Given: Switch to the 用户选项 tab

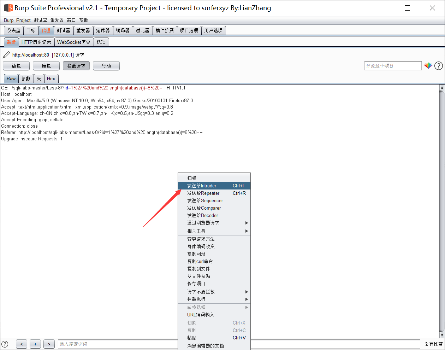Looking at the screenshot, I should tap(213, 30).
